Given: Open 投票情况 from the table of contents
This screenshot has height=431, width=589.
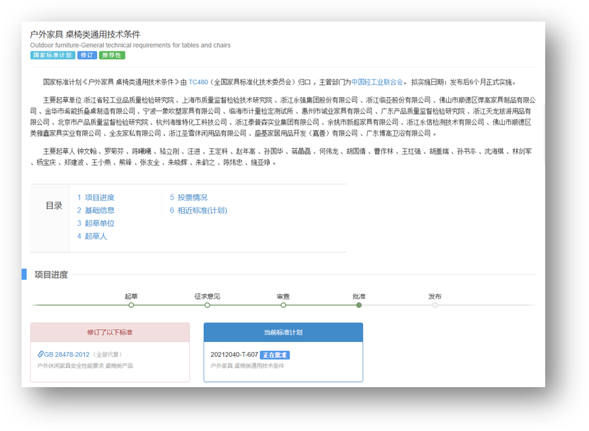Looking at the screenshot, I should tap(189, 198).
